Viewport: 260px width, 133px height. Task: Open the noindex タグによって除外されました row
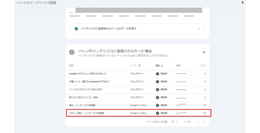tap(137, 74)
